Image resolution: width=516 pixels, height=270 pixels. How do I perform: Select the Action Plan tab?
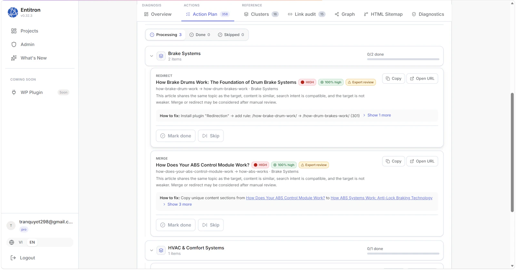208,14
